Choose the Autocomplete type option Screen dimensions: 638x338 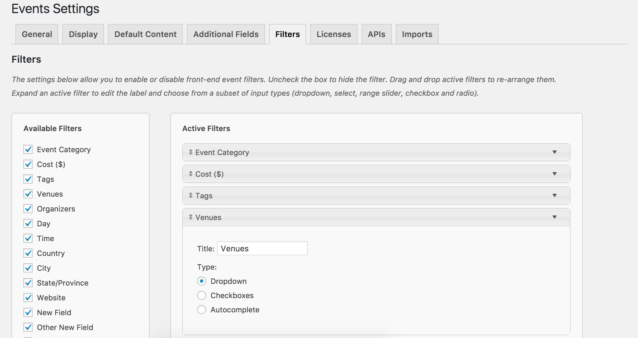[x=202, y=310]
